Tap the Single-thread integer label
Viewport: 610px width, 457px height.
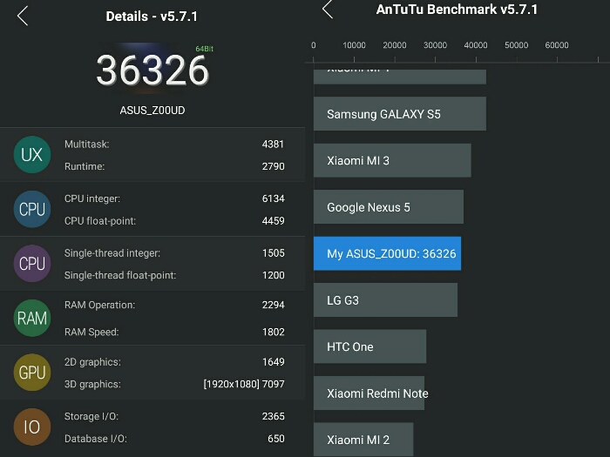(112, 253)
